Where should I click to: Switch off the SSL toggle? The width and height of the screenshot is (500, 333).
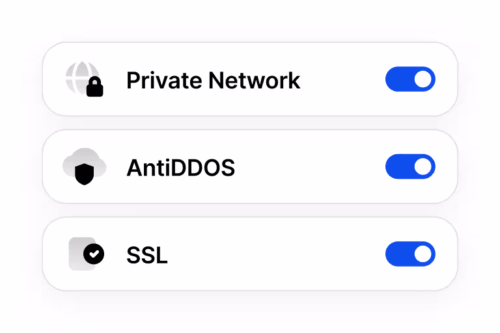410,254
